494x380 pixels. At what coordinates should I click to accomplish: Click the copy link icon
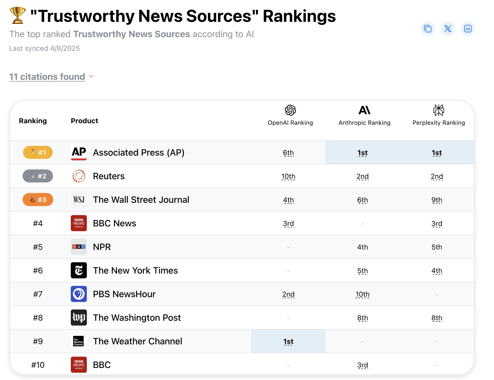point(427,29)
